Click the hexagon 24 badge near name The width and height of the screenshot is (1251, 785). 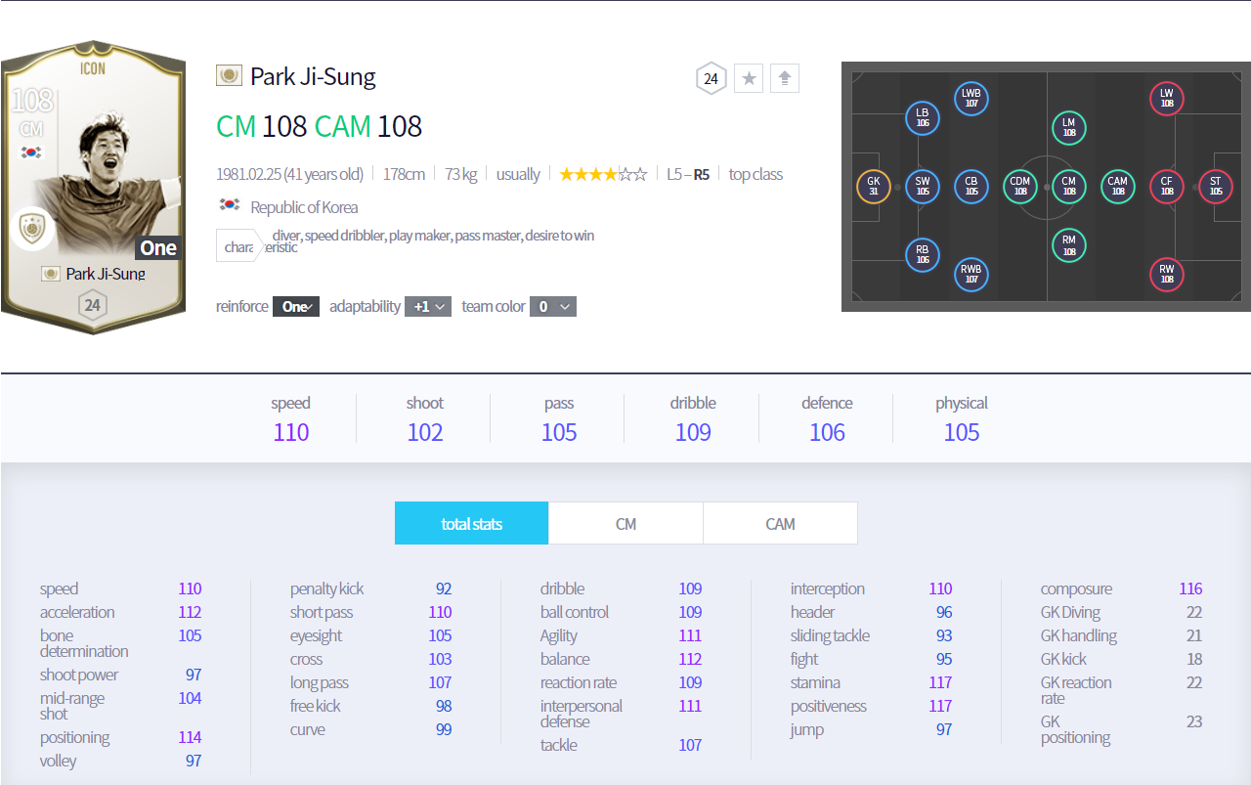(x=711, y=78)
